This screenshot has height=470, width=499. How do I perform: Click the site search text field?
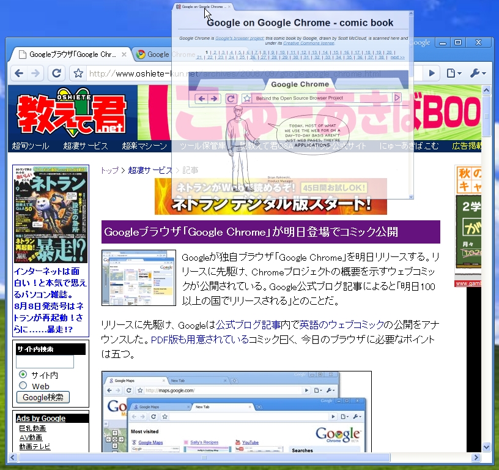point(45,362)
